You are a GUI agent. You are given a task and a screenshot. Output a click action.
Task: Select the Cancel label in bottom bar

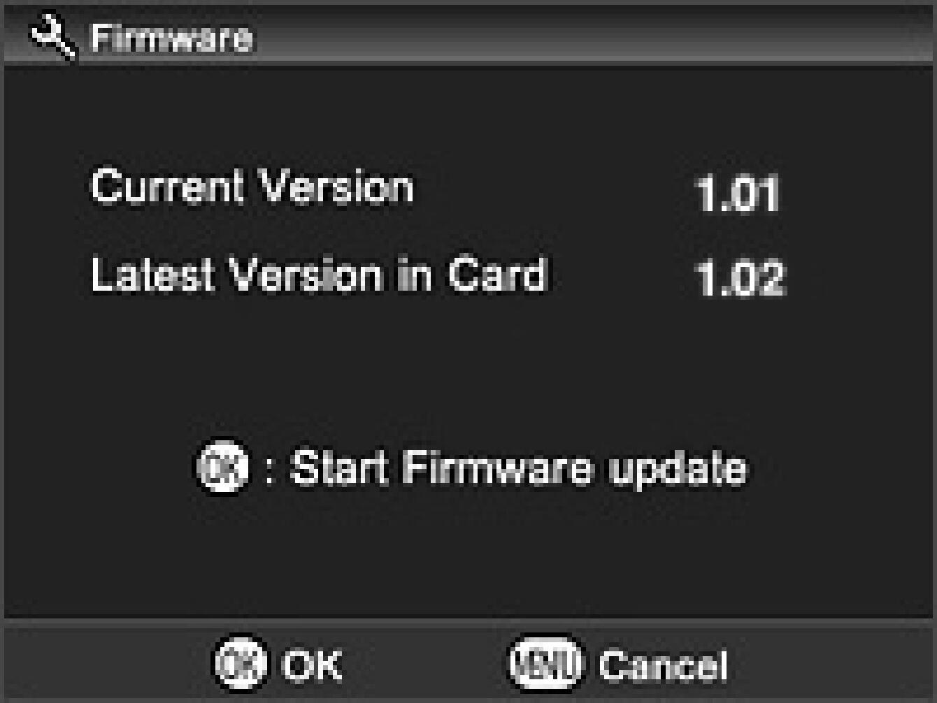point(663,665)
